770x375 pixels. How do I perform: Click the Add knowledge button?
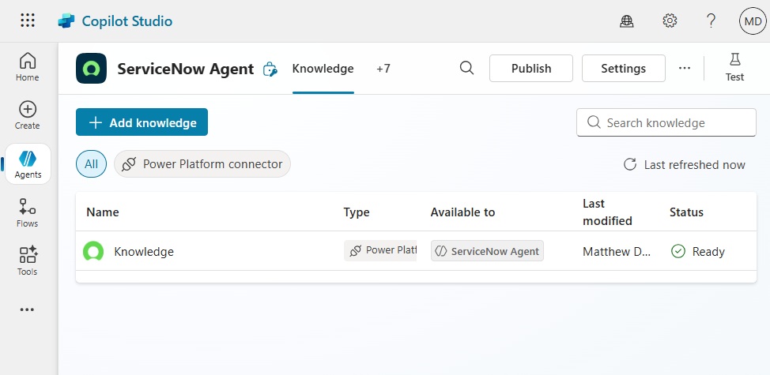[142, 122]
